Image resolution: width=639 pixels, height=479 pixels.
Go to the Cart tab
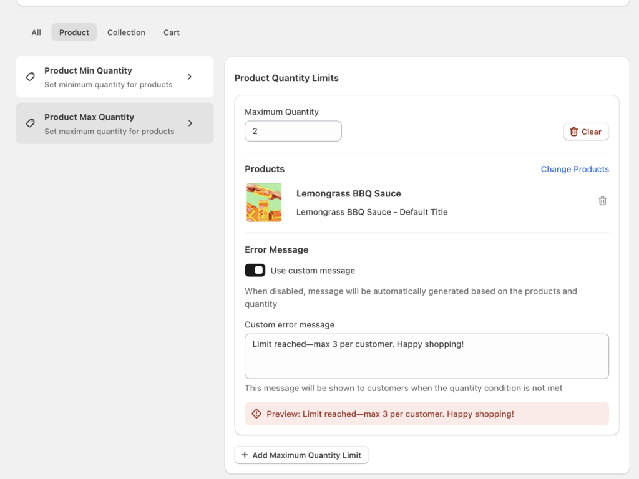[172, 32]
